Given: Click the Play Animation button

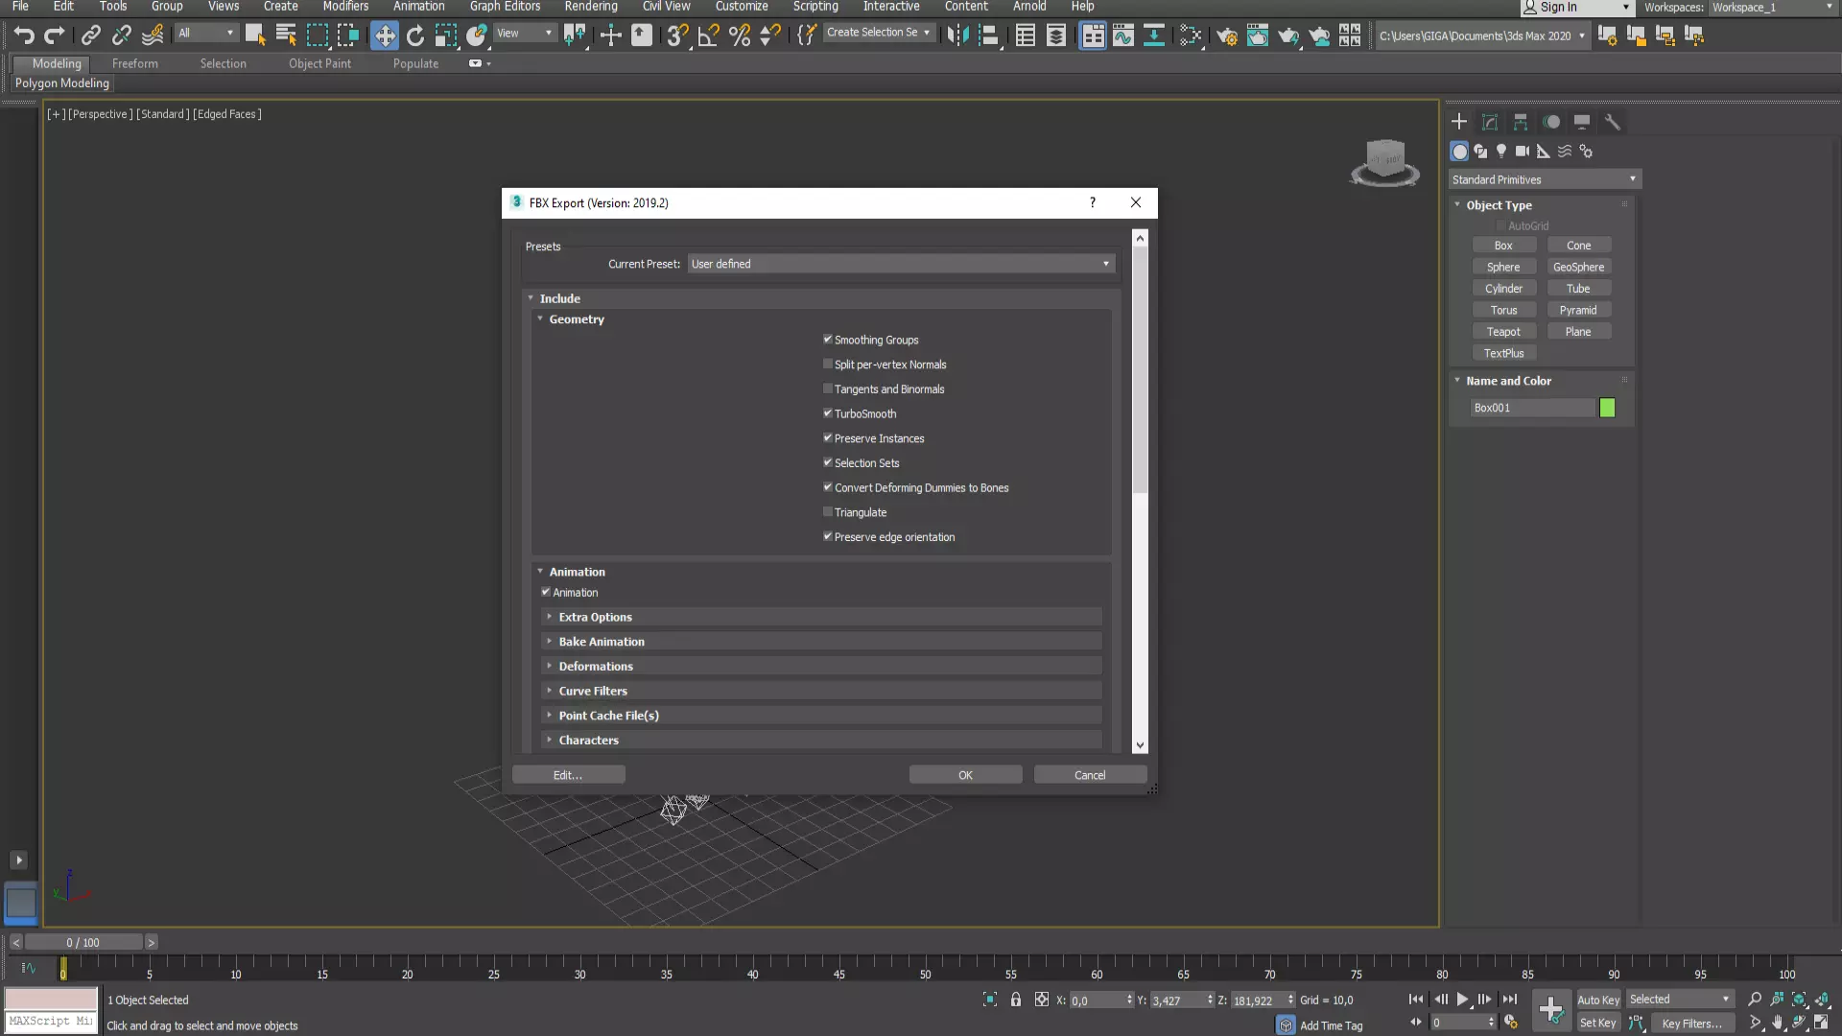Looking at the screenshot, I should click(1462, 1000).
